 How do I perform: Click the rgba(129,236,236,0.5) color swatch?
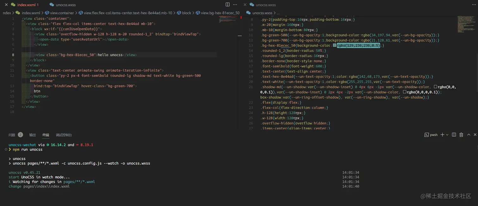[335, 45]
